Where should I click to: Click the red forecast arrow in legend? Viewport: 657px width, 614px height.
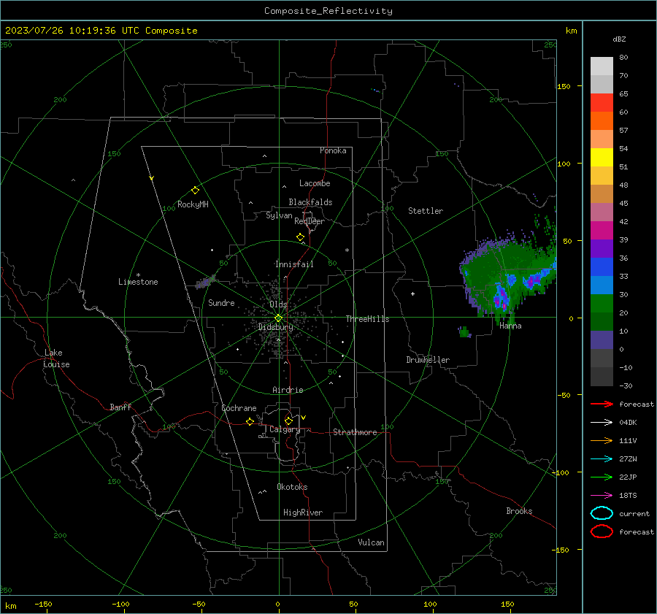click(x=602, y=404)
